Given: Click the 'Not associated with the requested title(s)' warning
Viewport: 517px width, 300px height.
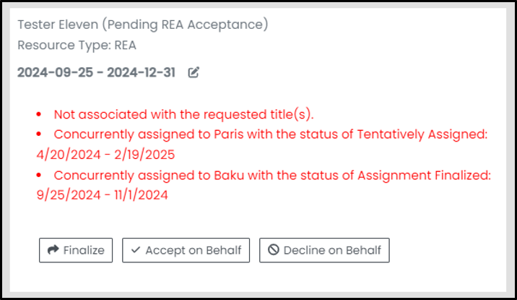Looking at the screenshot, I should pyautogui.click(x=183, y=114).
